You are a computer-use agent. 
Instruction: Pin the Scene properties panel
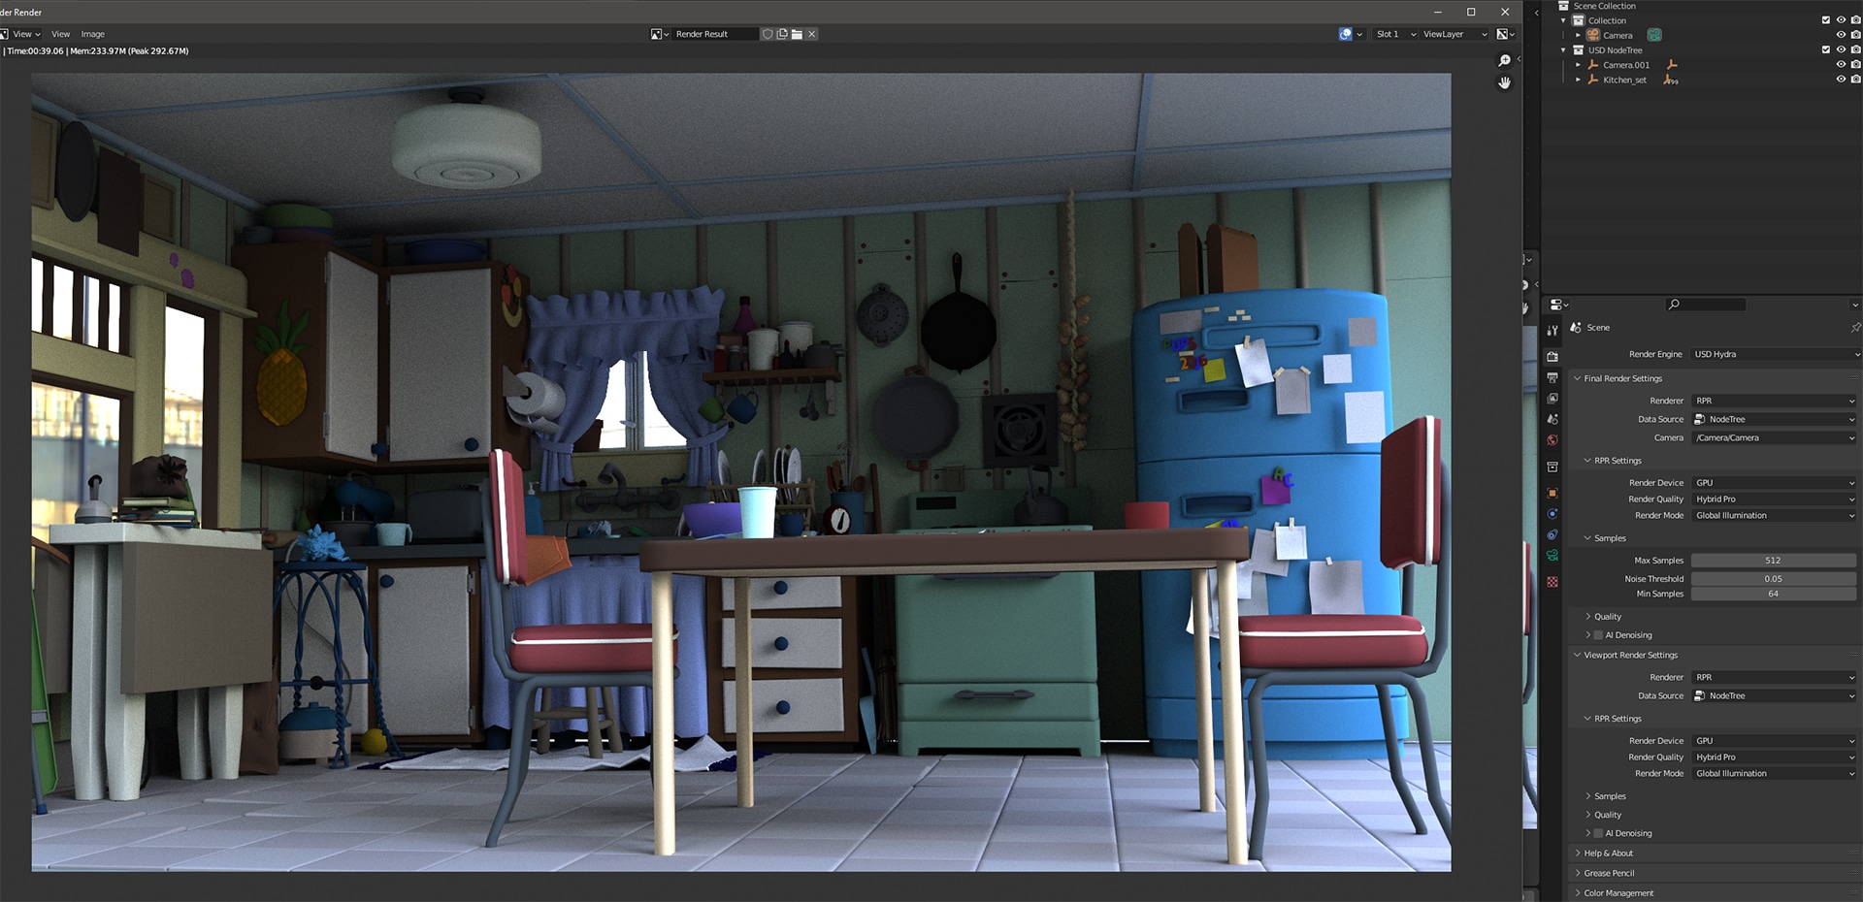[x=1854, y=328]
